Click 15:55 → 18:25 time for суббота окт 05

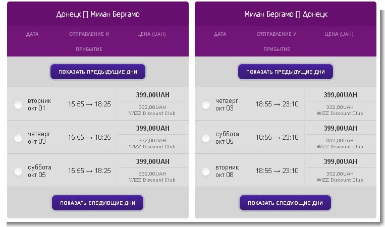pos(89,171)
